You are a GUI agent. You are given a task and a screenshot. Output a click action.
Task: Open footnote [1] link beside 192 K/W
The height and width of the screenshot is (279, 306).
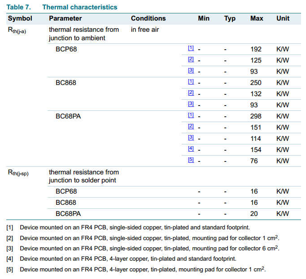[191, 48]
